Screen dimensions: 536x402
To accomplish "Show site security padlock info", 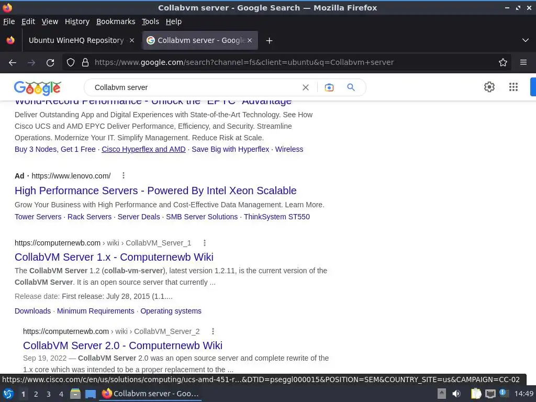I will point(85,62).
